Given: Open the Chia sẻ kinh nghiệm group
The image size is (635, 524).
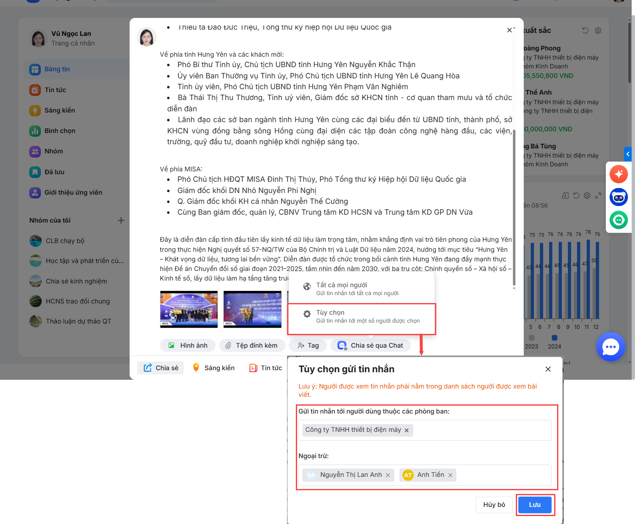Looking at the screenshot, I should (x=68, y=281).
